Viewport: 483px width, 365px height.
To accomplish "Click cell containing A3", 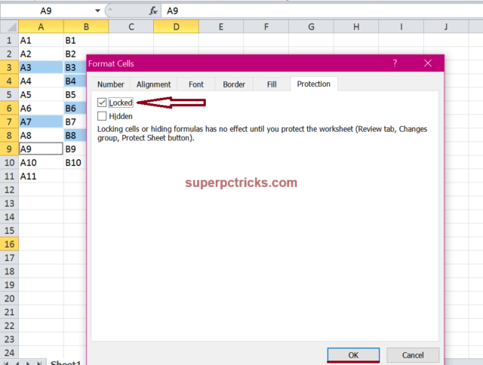I will point(41,67).
